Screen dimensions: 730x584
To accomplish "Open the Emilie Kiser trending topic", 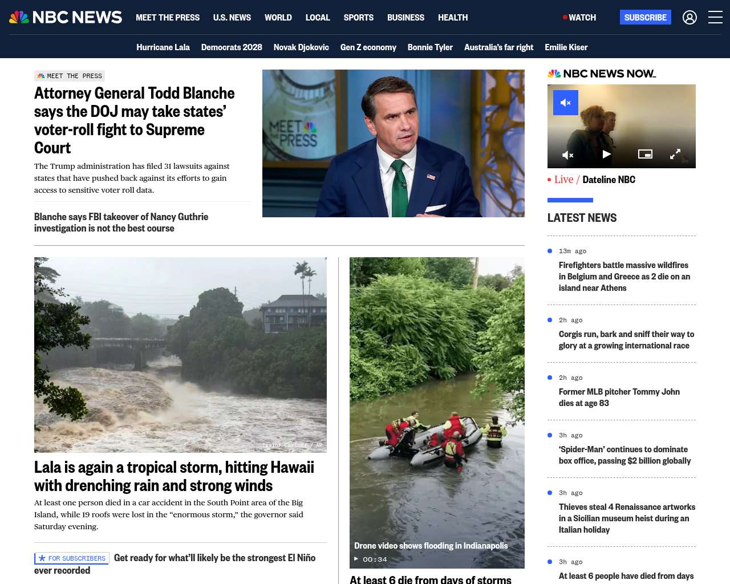I will tap(566, 47).
